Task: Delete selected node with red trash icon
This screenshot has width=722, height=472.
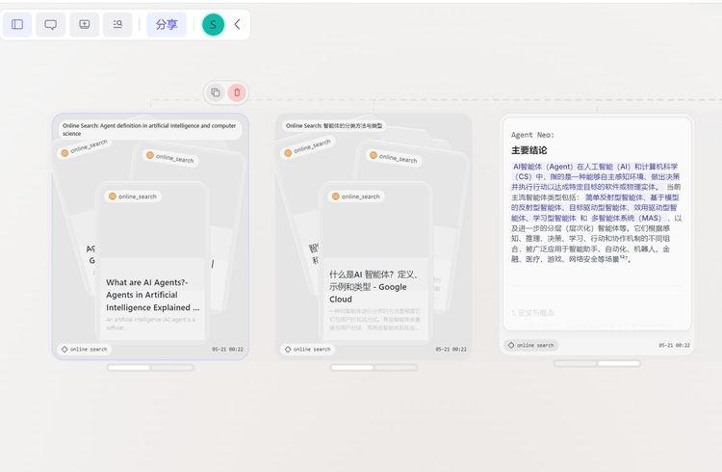Action: pos(237,92)
